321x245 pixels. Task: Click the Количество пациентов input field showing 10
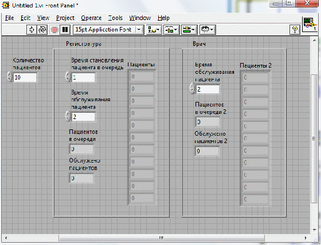point(25,77)
